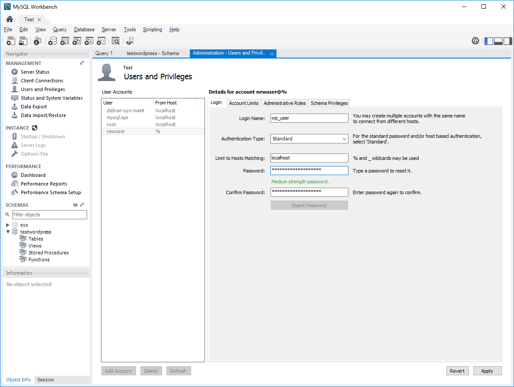
Task: Focus the Login Name field
Action: click(x=309, y=118)
